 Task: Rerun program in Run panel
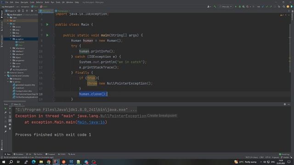pos(6,109)
